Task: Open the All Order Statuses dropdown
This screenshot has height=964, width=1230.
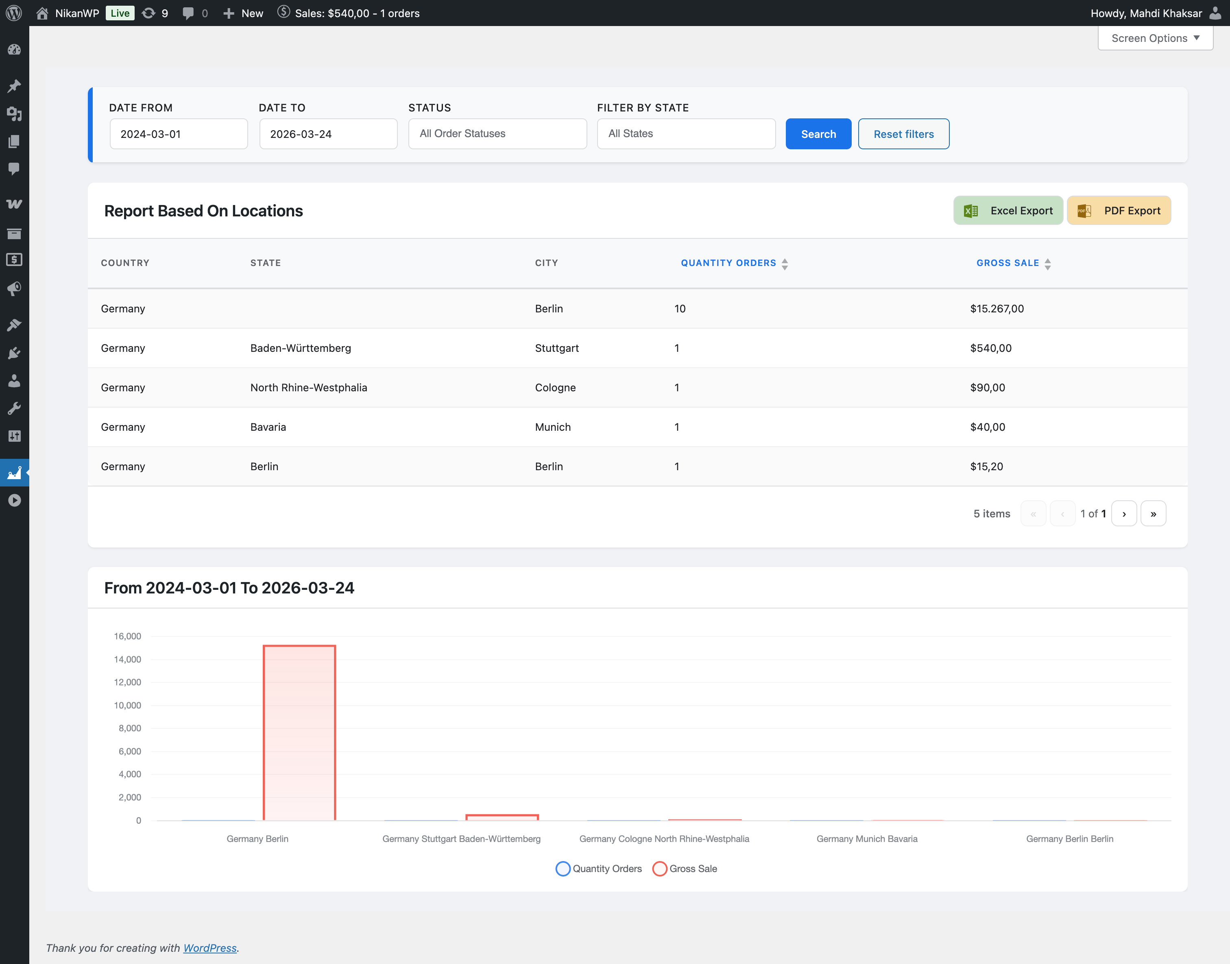Action: tap(497, 134)
